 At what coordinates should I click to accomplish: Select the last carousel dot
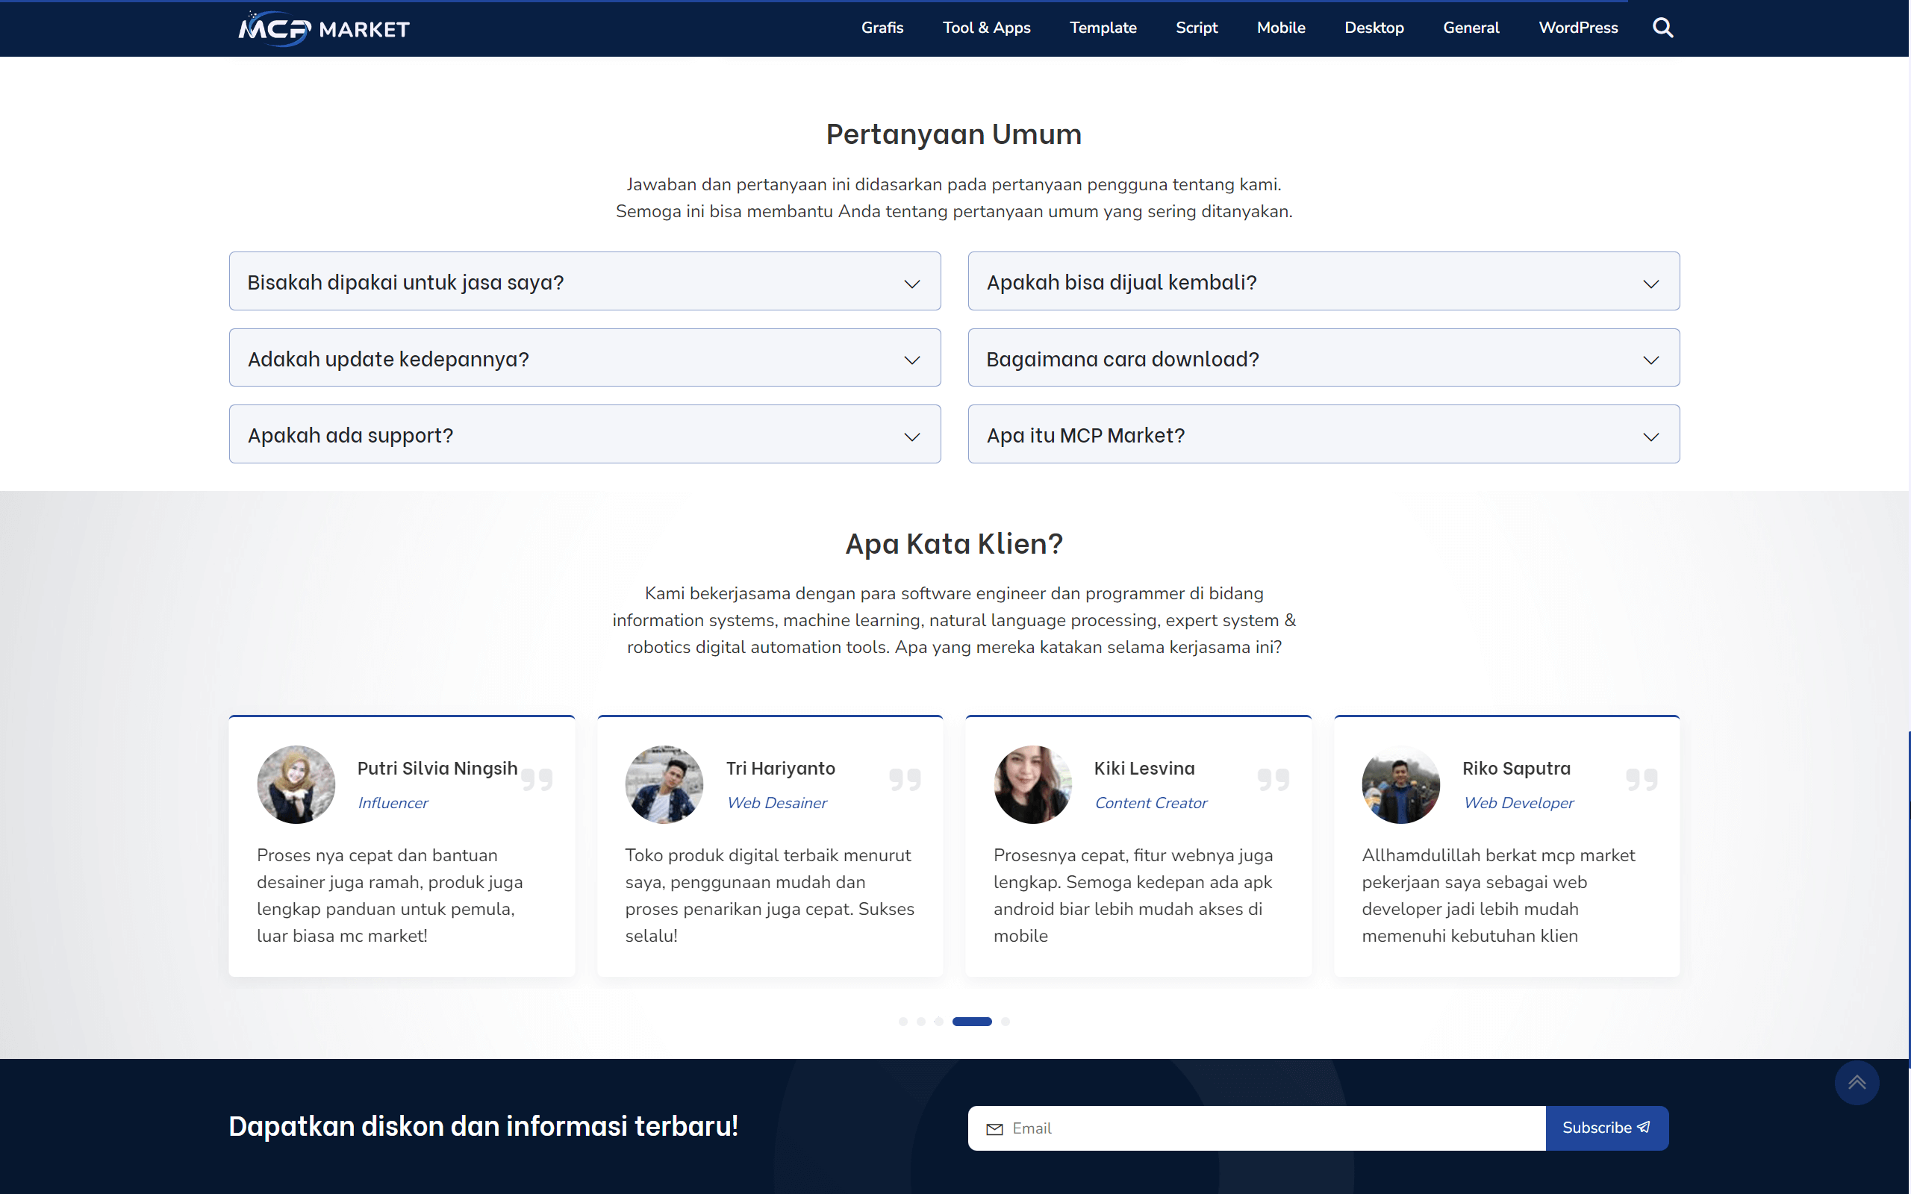(x=1005, y=1021)
